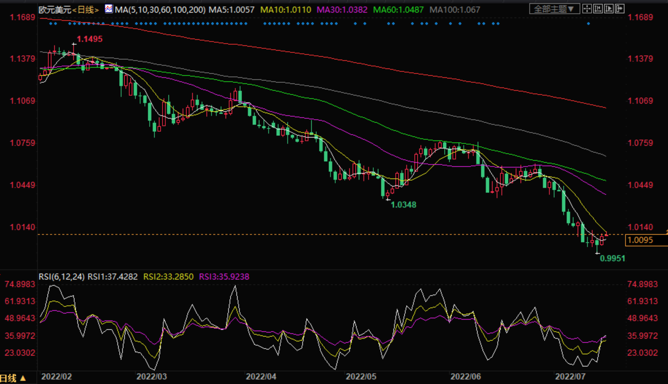Toggle the MA60 green legend entry
Viewport: 668px width, 384px height.
[x=398, y=10]
